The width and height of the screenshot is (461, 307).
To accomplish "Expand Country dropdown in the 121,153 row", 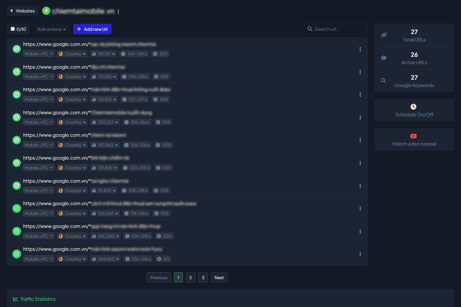I will (x=72, y=77).
